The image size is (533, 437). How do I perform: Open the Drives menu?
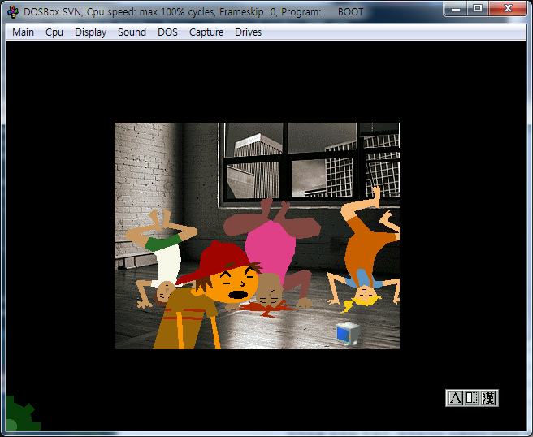point(248,32)
